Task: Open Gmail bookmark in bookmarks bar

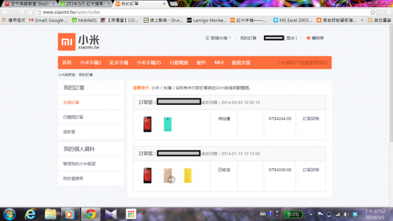Action: [x=49, y=20]
